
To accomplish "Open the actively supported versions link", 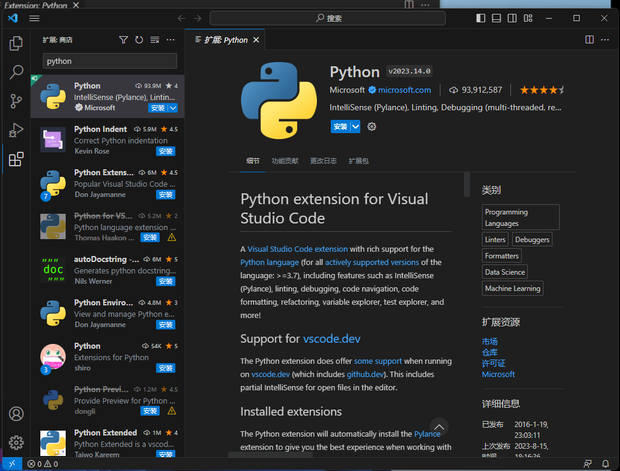I will [372, 263].
